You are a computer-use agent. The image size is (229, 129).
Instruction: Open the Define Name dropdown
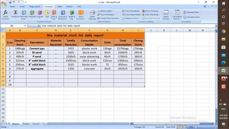coord(106,11)
